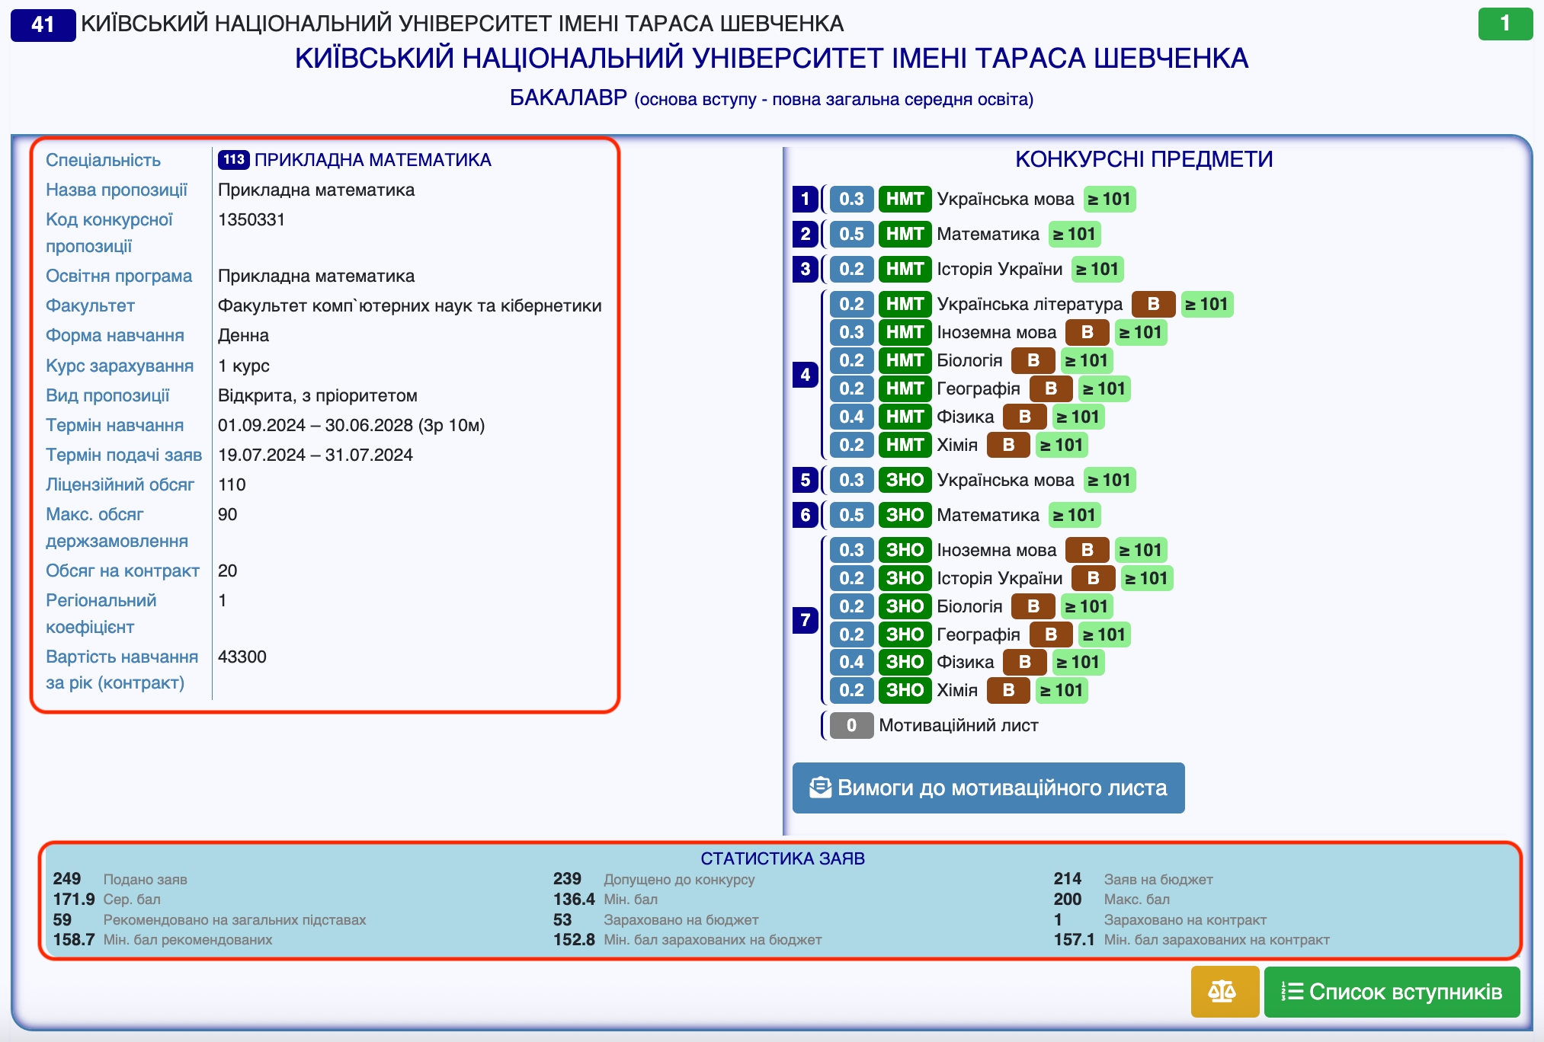Click the БАКАЛАВР degree heading

point(568,97)
